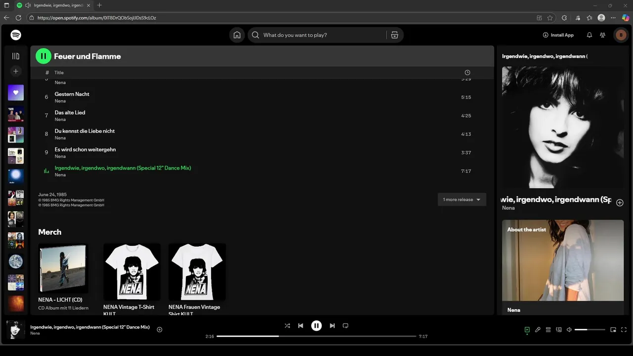Sort by the Title column header
633x356 pixels.
pyautogui.click(x=59, y=73)
